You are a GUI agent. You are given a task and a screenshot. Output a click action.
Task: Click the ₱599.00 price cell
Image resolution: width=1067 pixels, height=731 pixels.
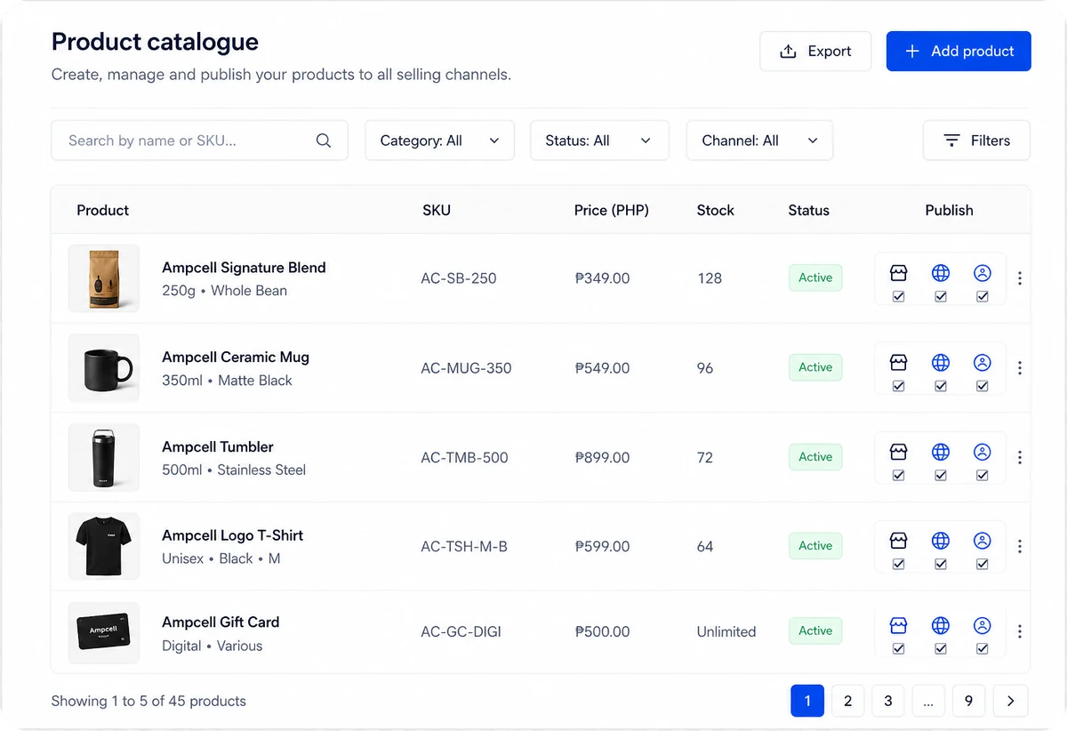[x=603, y=546]
